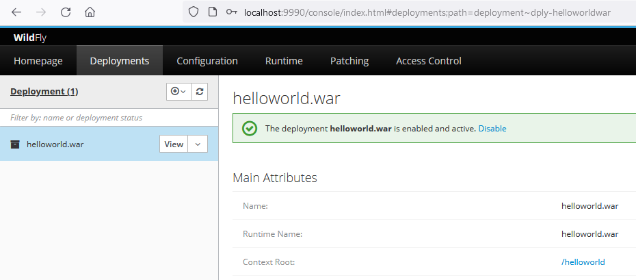Go back with the browser back arrow
This screenshot has height=280, width=636.
click(16, 12)
